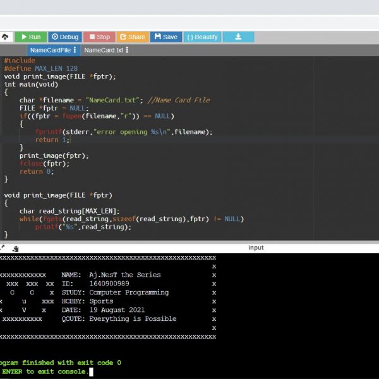Place cursor on the 'return 1;' line
Screen dimensions: 379x379
point(52,140)
